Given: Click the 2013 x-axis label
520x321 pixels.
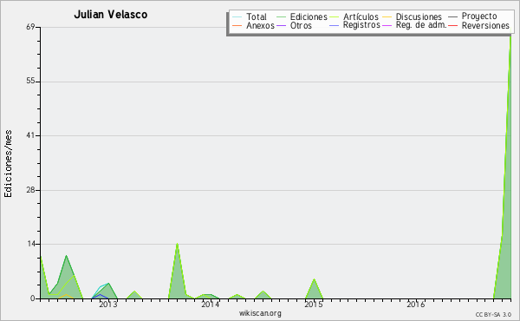Looking at the screenshot, I should pos(108,305).
